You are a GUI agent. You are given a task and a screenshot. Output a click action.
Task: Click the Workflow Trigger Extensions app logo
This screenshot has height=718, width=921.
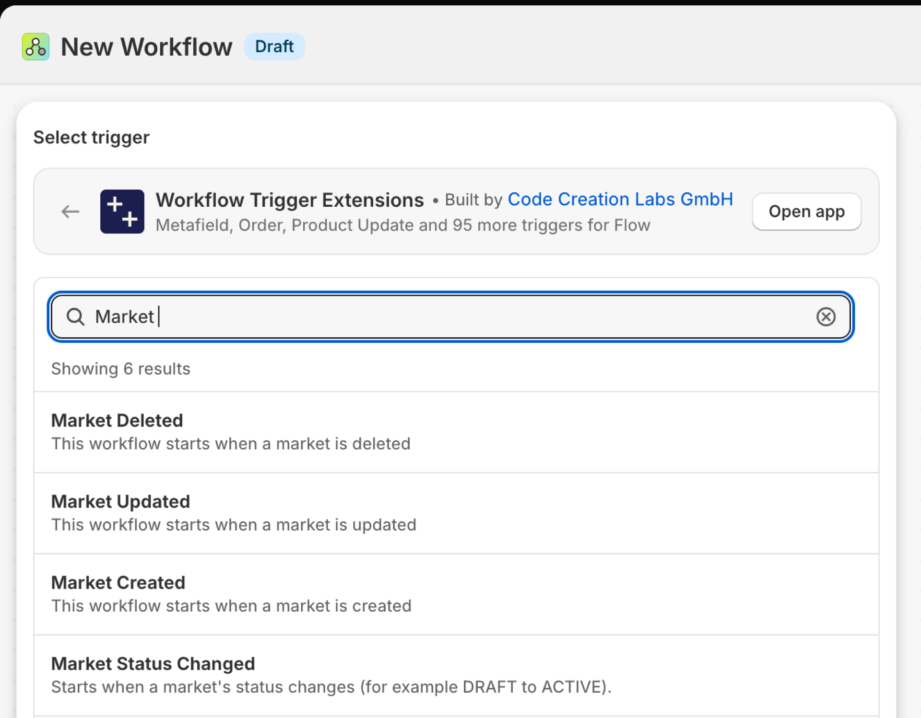122,212
